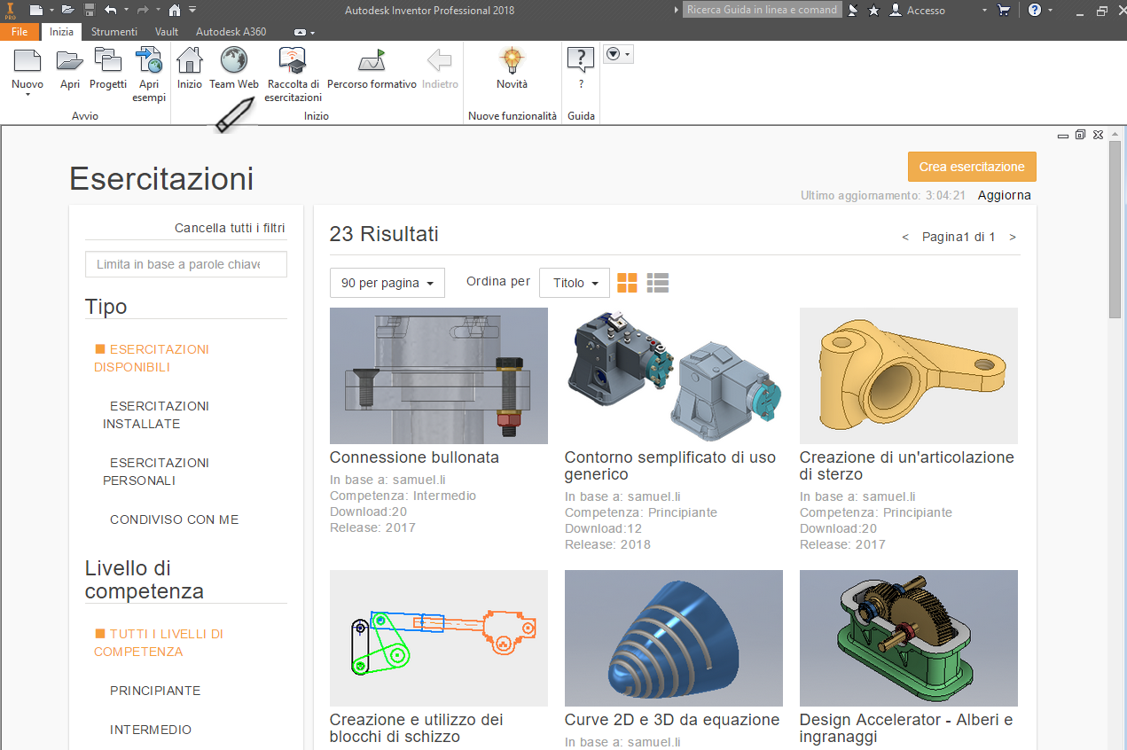The image size is (1127, 750).
Task: Click the blue help circle icon in title bar
Action: 1035,11
